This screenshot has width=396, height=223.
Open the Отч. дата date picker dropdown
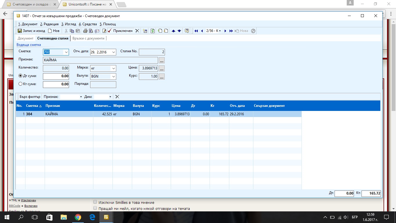[113, 52]
